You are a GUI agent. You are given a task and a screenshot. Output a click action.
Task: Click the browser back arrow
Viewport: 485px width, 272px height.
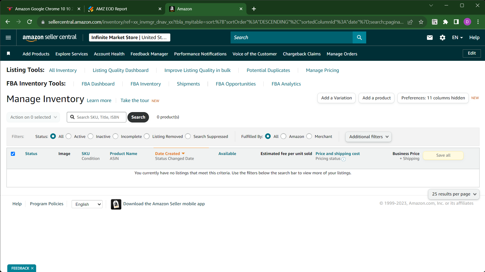click(x=8, y=22)
